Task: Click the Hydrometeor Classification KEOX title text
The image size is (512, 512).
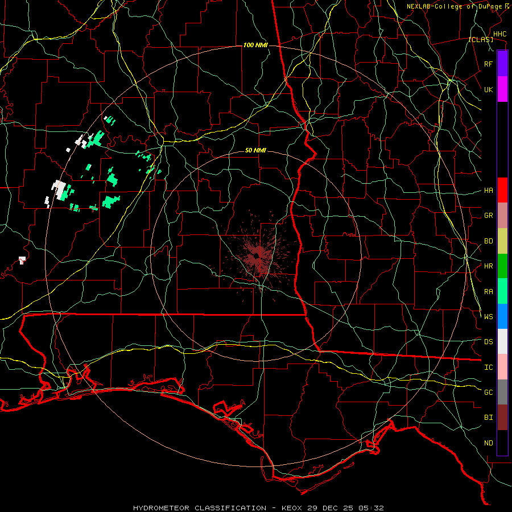Action: click(x=258, y=508)
